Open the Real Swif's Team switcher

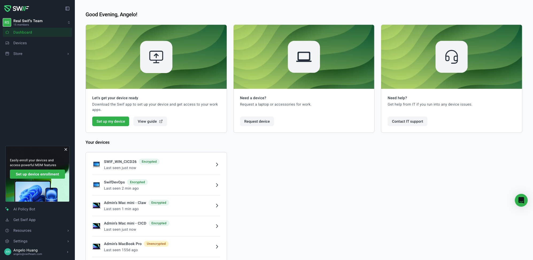tap(37, 22)
